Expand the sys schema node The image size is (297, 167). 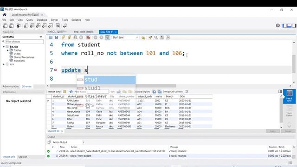pyautogui.click(x=4, y=64)
